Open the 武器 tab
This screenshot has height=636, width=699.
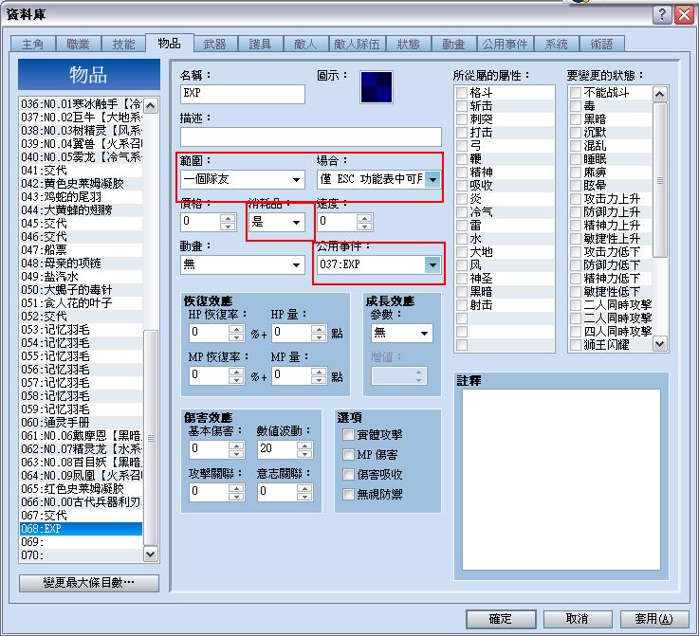(215, 45)
